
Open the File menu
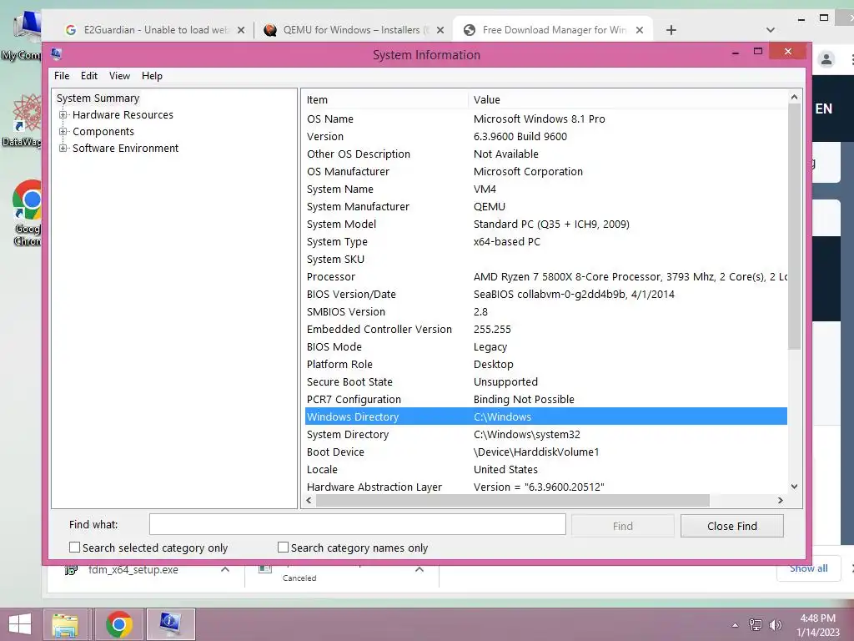pyautogui.click(x=62, y=76)
